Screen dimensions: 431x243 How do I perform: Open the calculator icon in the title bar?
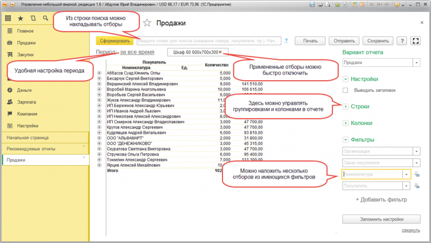354,4
